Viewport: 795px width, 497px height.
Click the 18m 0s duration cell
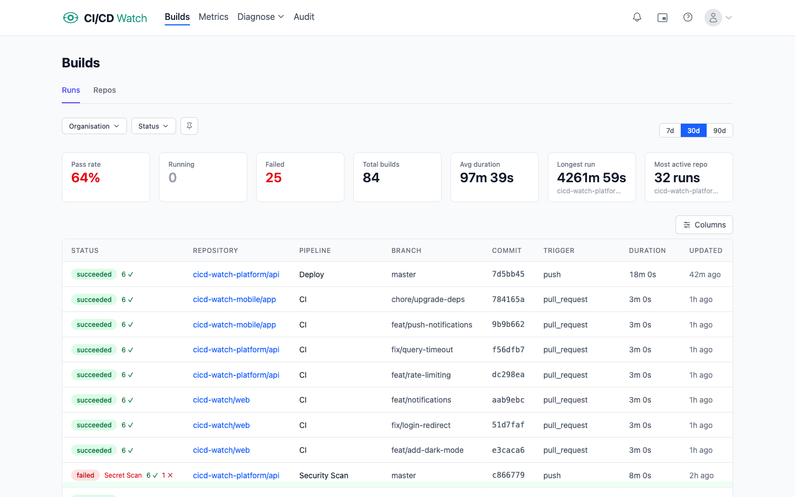(x=643, y=274)
